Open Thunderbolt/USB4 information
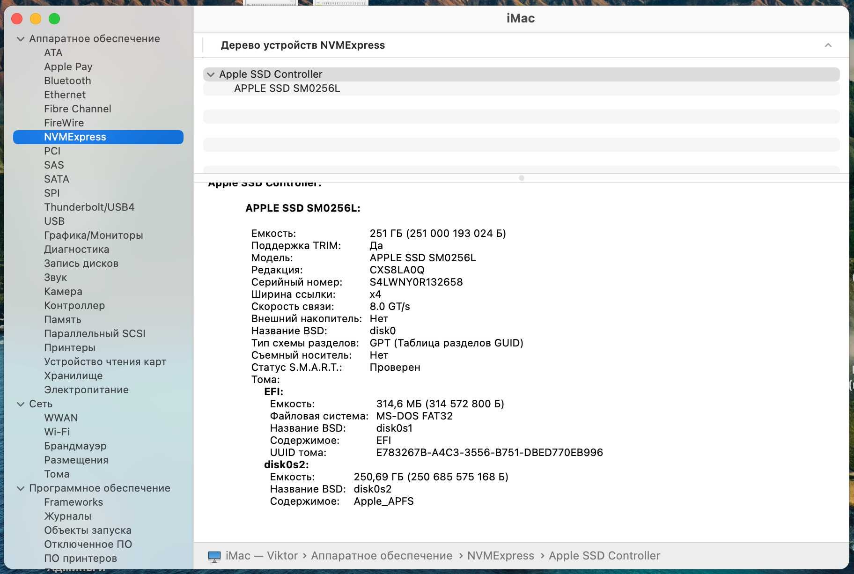This screenshot has width=854, height=574. coord(89,207)
